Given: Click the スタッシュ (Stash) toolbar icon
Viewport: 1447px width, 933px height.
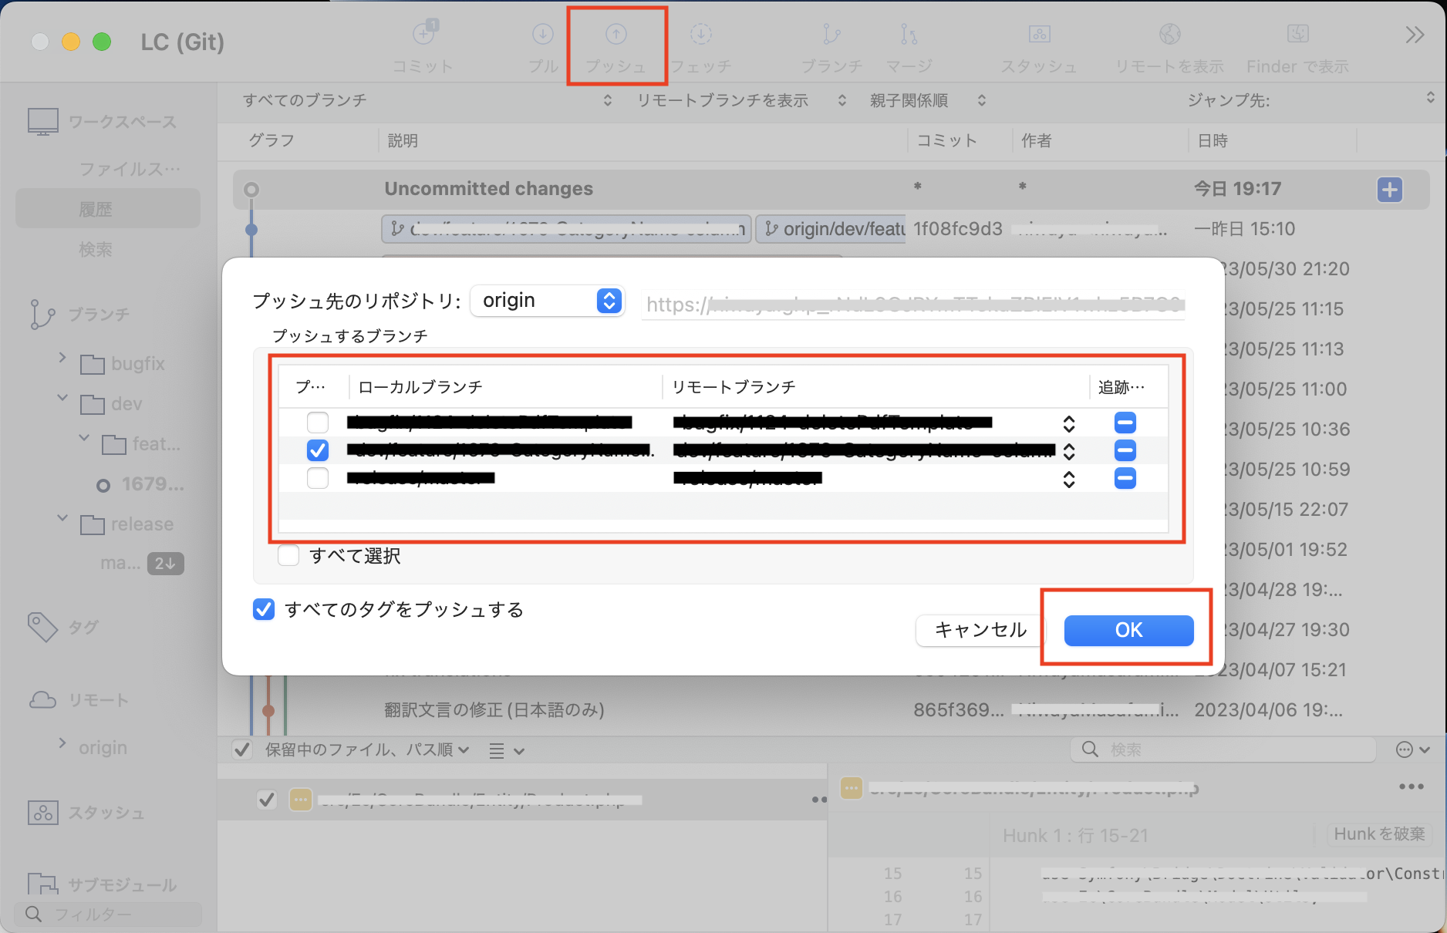Looking at the screenshot, I should 1038,42.
